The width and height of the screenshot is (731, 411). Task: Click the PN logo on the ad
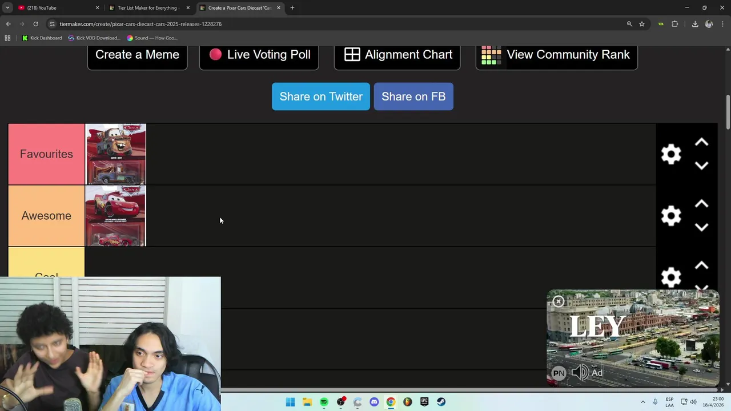(559, 373)
